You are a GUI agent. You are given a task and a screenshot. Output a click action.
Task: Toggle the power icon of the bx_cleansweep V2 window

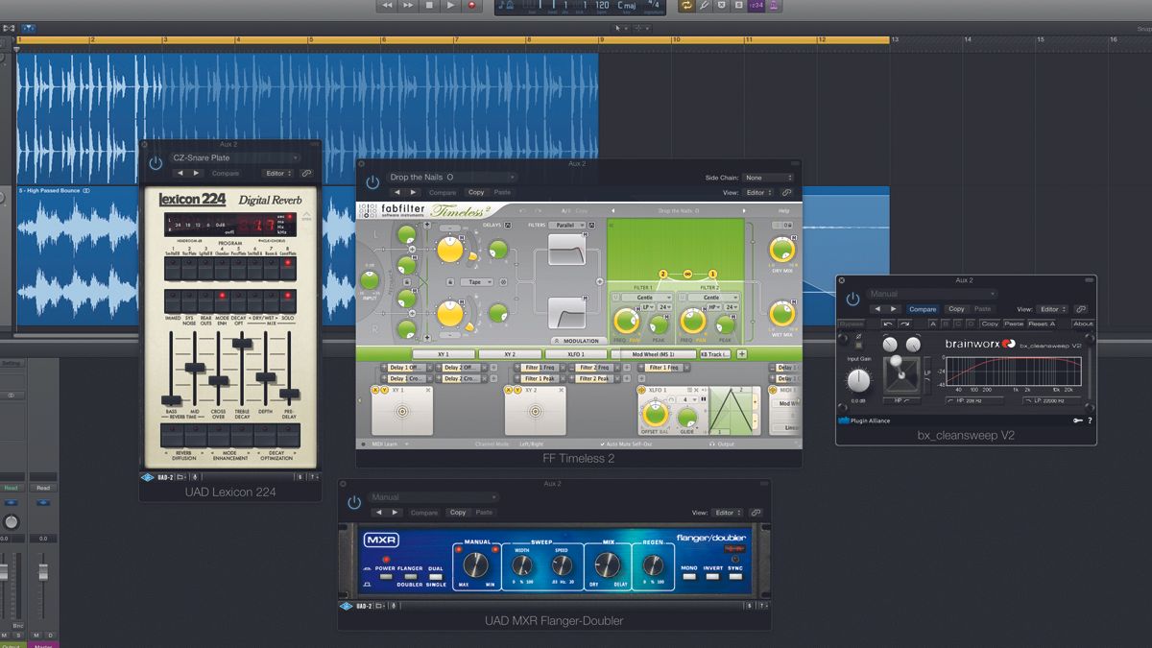pos(852,300)
